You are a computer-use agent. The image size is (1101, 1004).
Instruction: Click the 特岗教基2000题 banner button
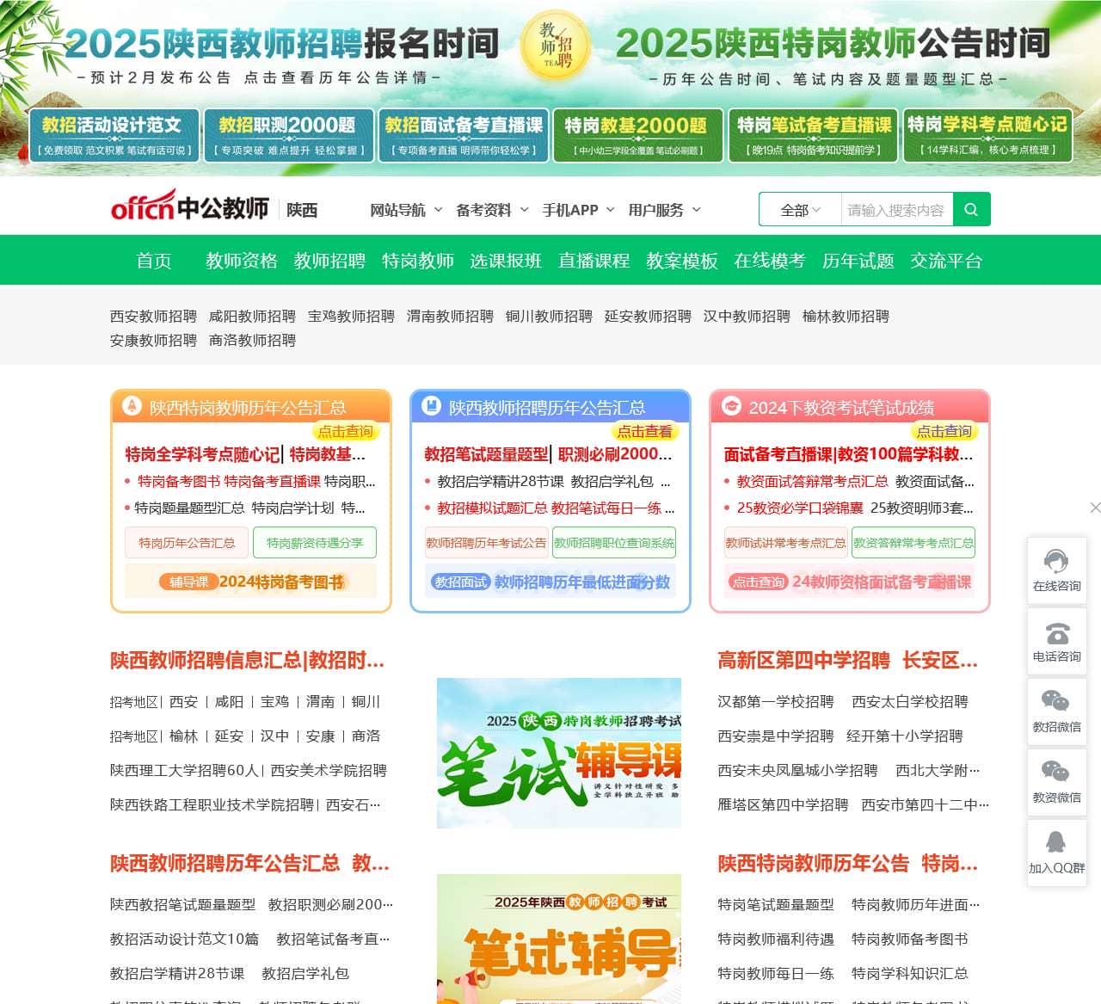tap(638, 136)
